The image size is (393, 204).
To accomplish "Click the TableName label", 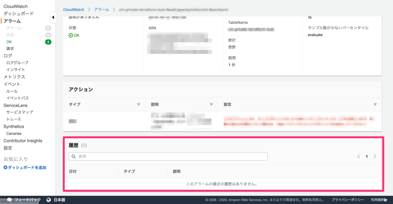I will pos(238,23).
